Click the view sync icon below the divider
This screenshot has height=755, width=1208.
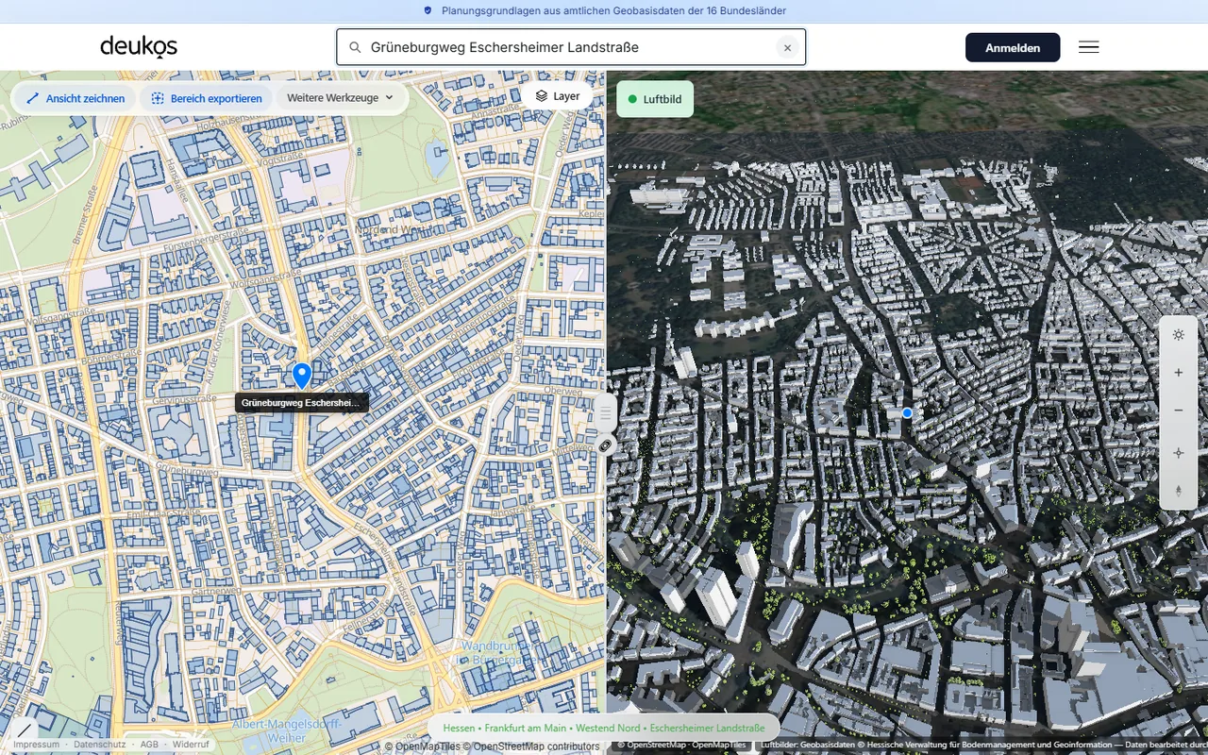coord(606,445)
